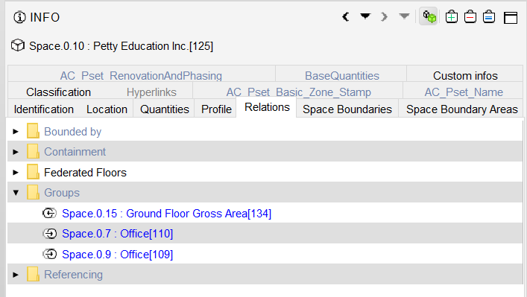Expand the Containment folder
Screen dimensions: 527x297
click(x=16, y=152)
